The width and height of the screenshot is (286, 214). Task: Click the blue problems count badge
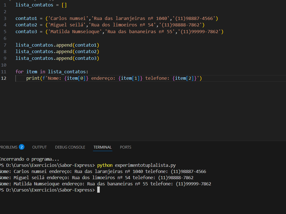(x=22, y=147)
